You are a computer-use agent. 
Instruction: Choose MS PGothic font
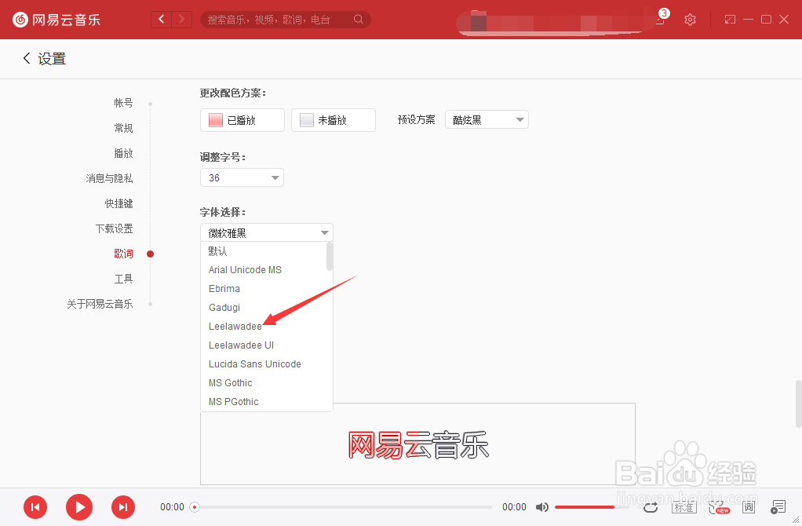pos(264,402)
